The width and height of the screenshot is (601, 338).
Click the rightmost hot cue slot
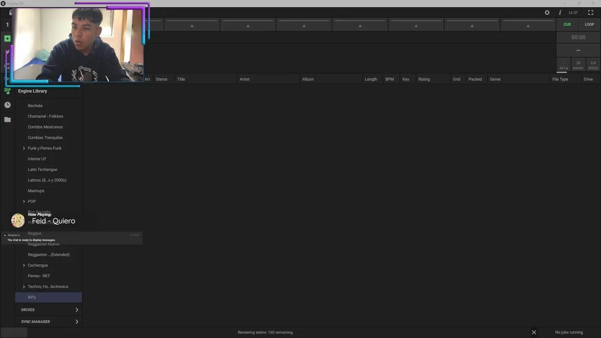coord(528,24)
